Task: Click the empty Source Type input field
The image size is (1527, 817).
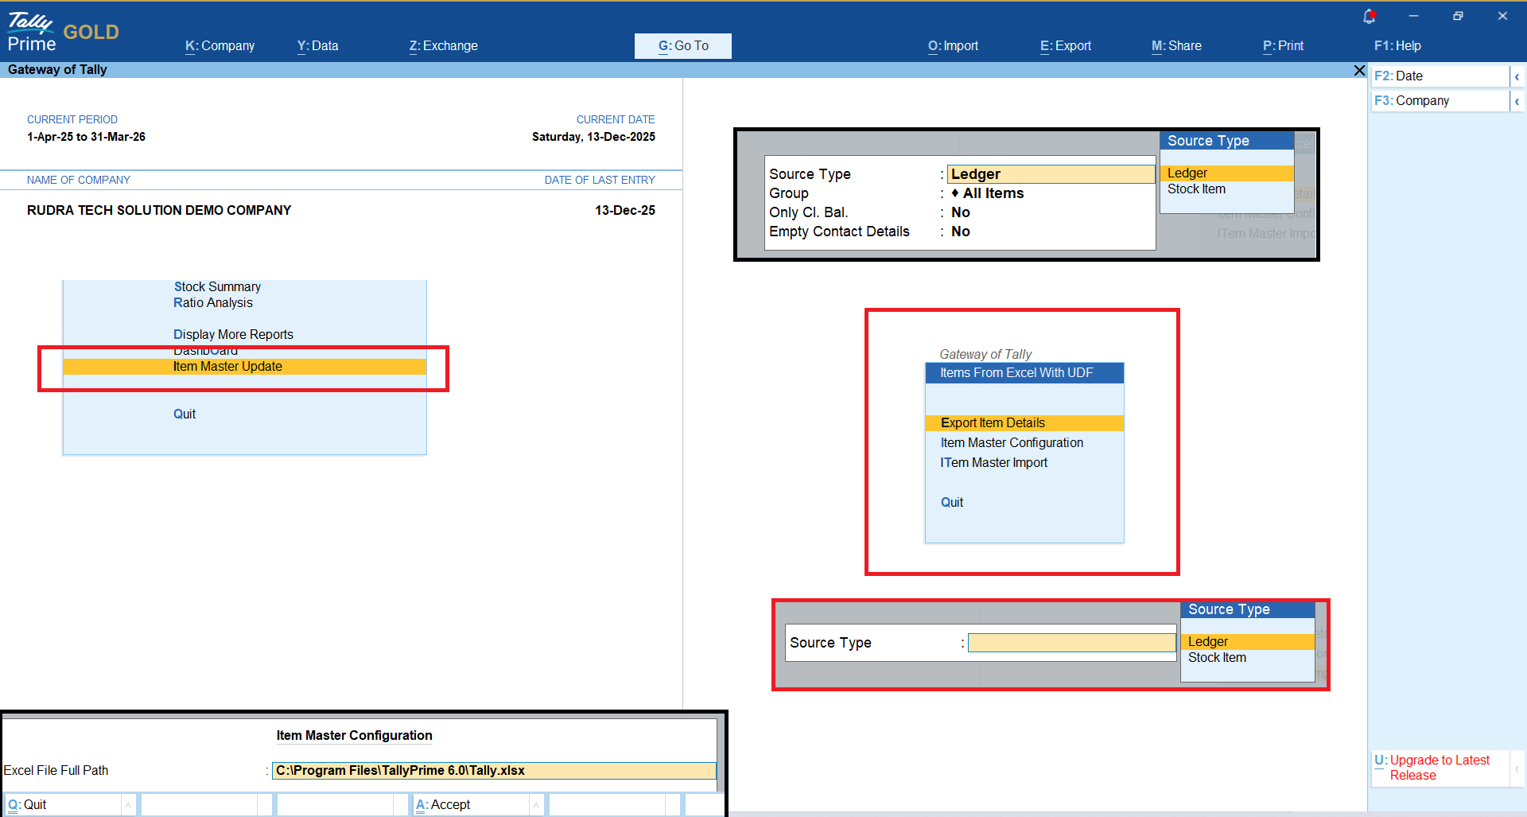Action: coord(1070,643)
